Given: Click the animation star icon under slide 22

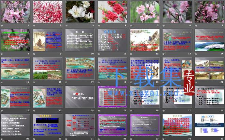Looking at the screenshot, I should (x=2, y=111).
